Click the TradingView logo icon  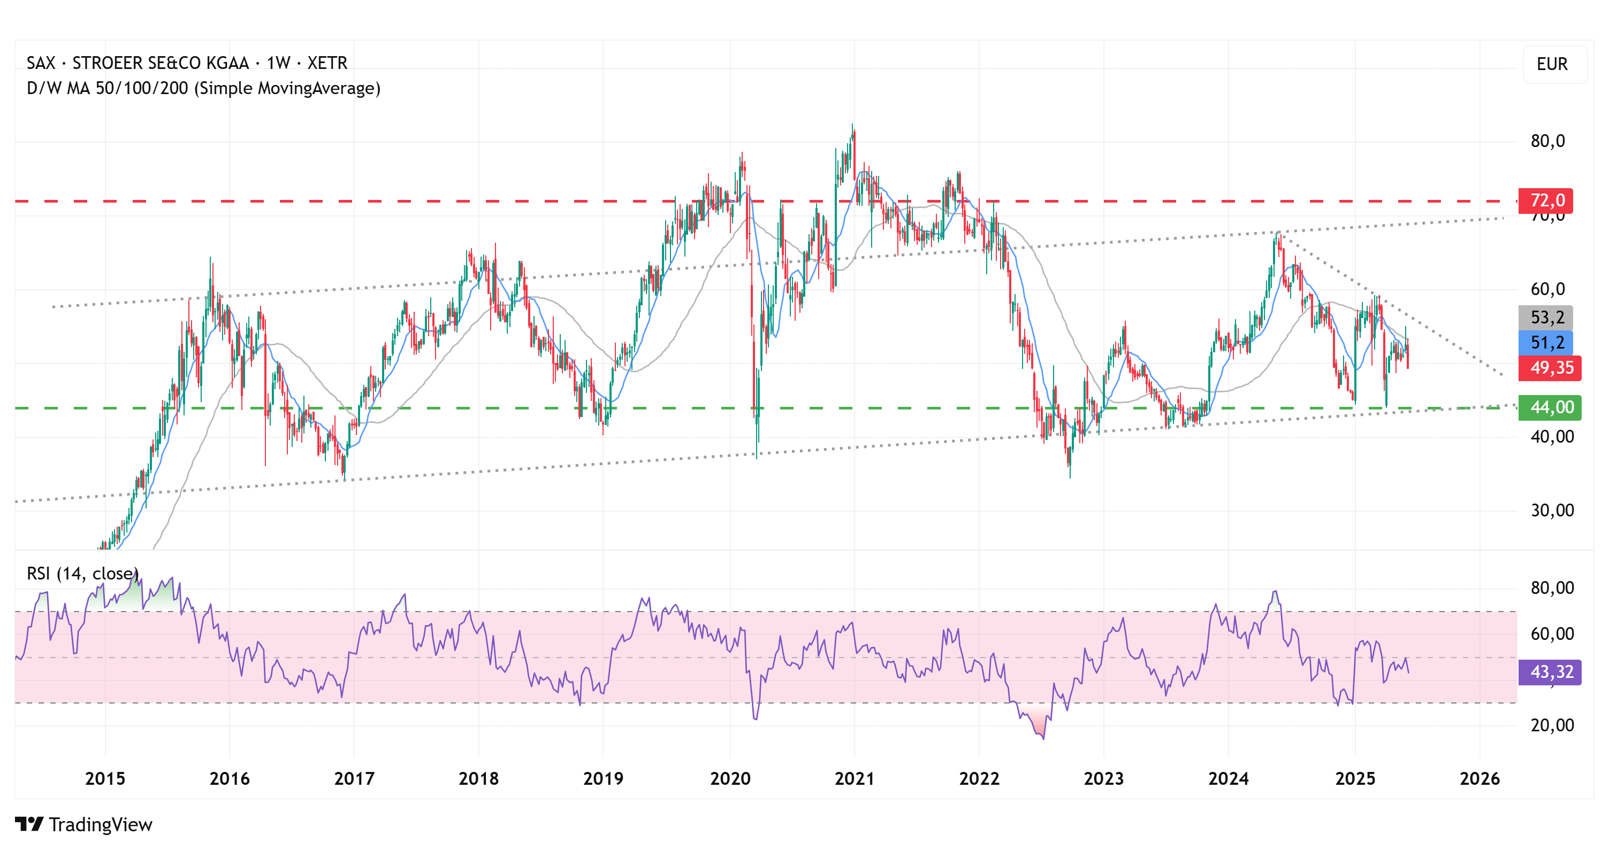pyautogui.click(x=29, y=824)
